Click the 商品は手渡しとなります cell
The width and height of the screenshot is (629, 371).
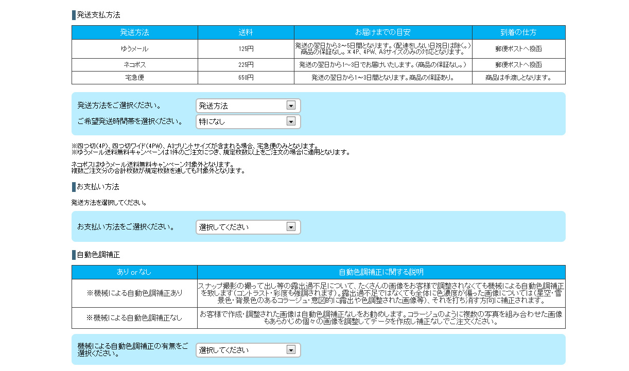(518, 78)
